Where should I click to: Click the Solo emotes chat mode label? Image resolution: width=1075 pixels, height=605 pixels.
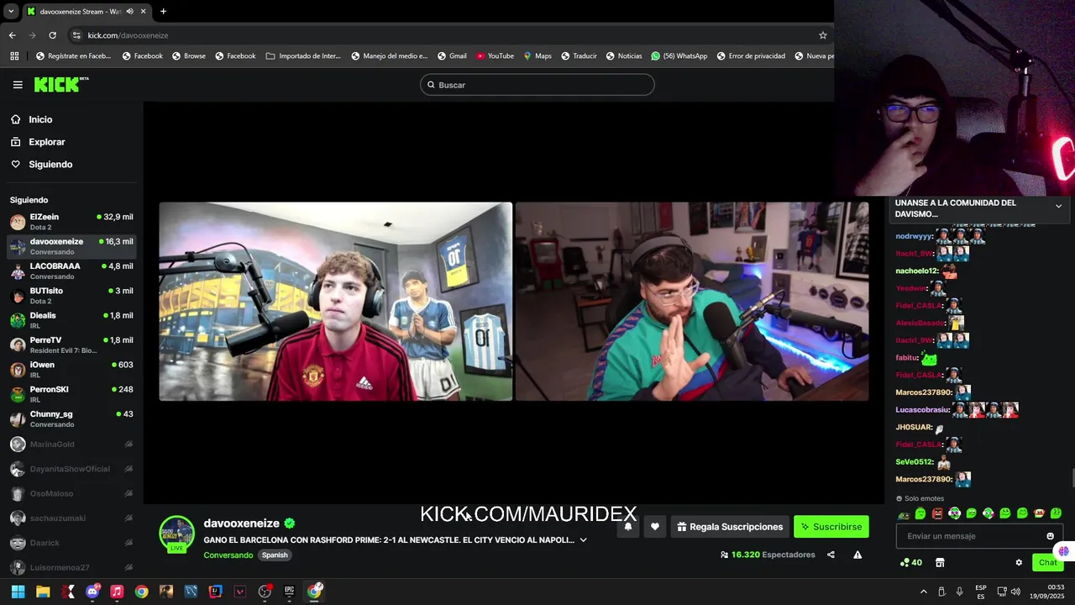coord(920,498)
